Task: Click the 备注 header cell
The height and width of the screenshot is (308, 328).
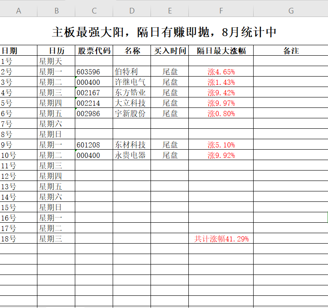Action: click(x=291, y=51)
